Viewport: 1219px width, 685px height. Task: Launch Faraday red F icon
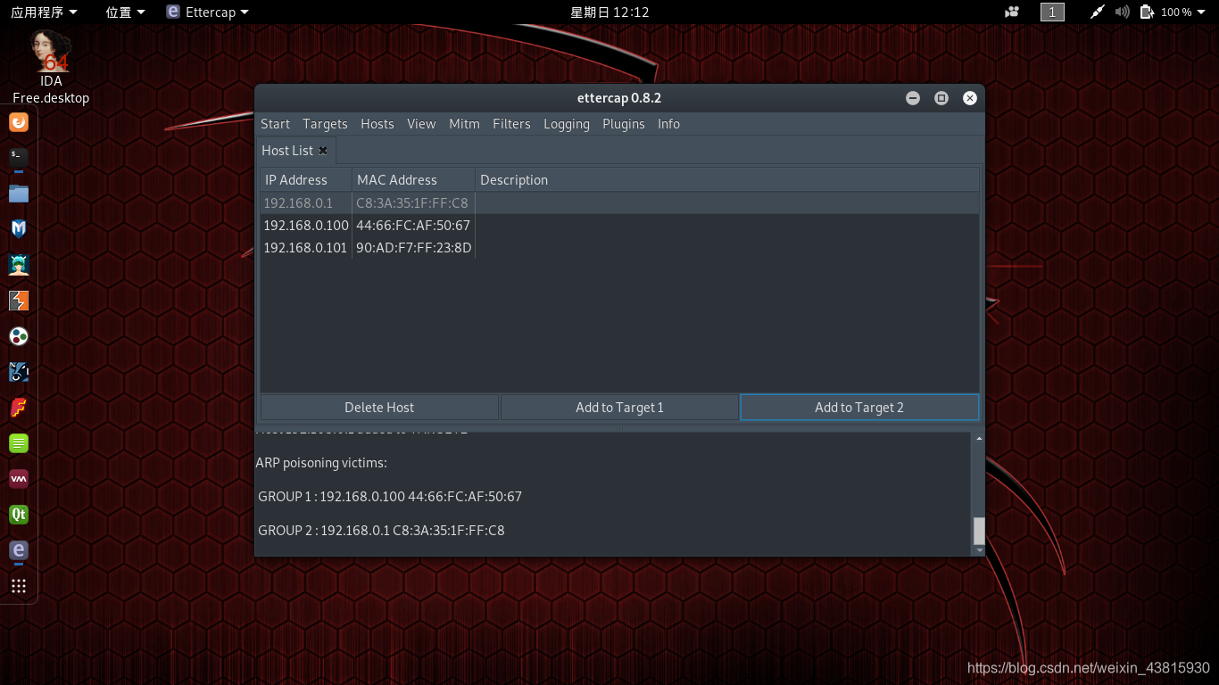point(19,408)
